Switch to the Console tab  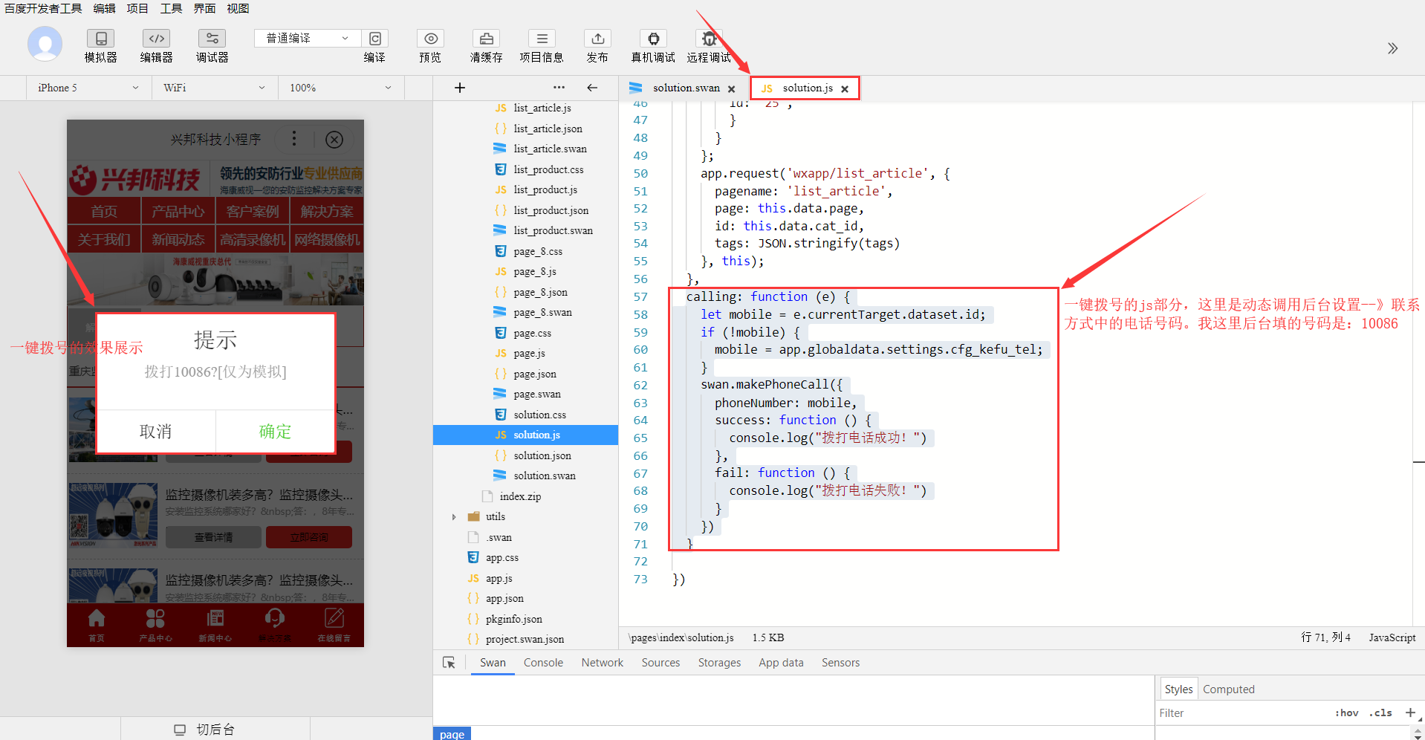point(543,663)
